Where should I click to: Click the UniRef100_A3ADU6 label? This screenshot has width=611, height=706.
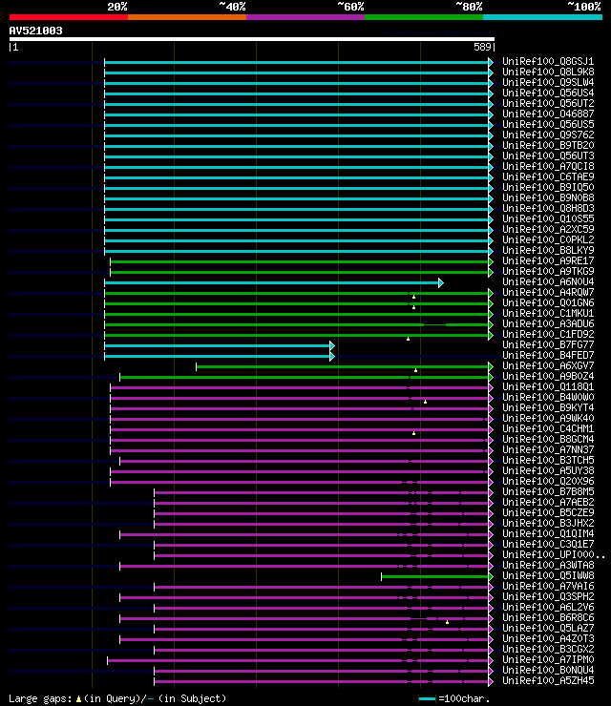coord(548,323)
